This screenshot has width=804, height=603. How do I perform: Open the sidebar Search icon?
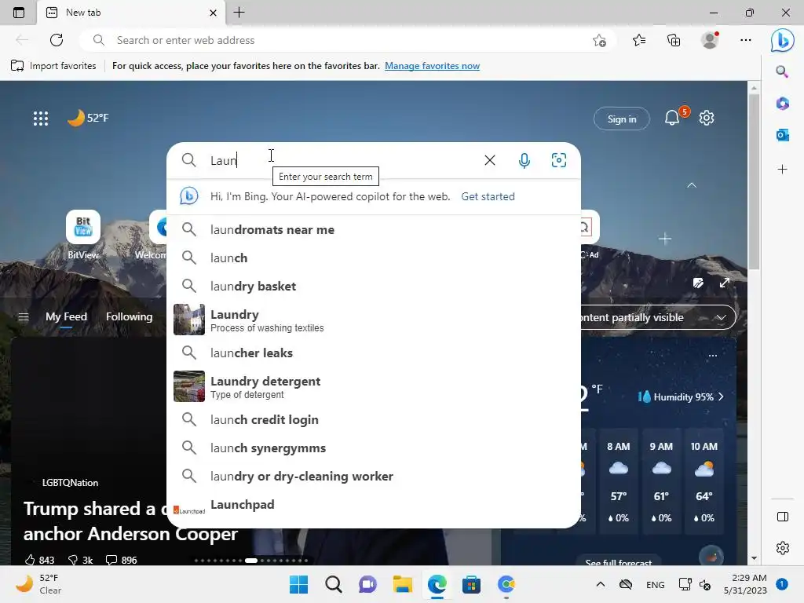(782, 71)
